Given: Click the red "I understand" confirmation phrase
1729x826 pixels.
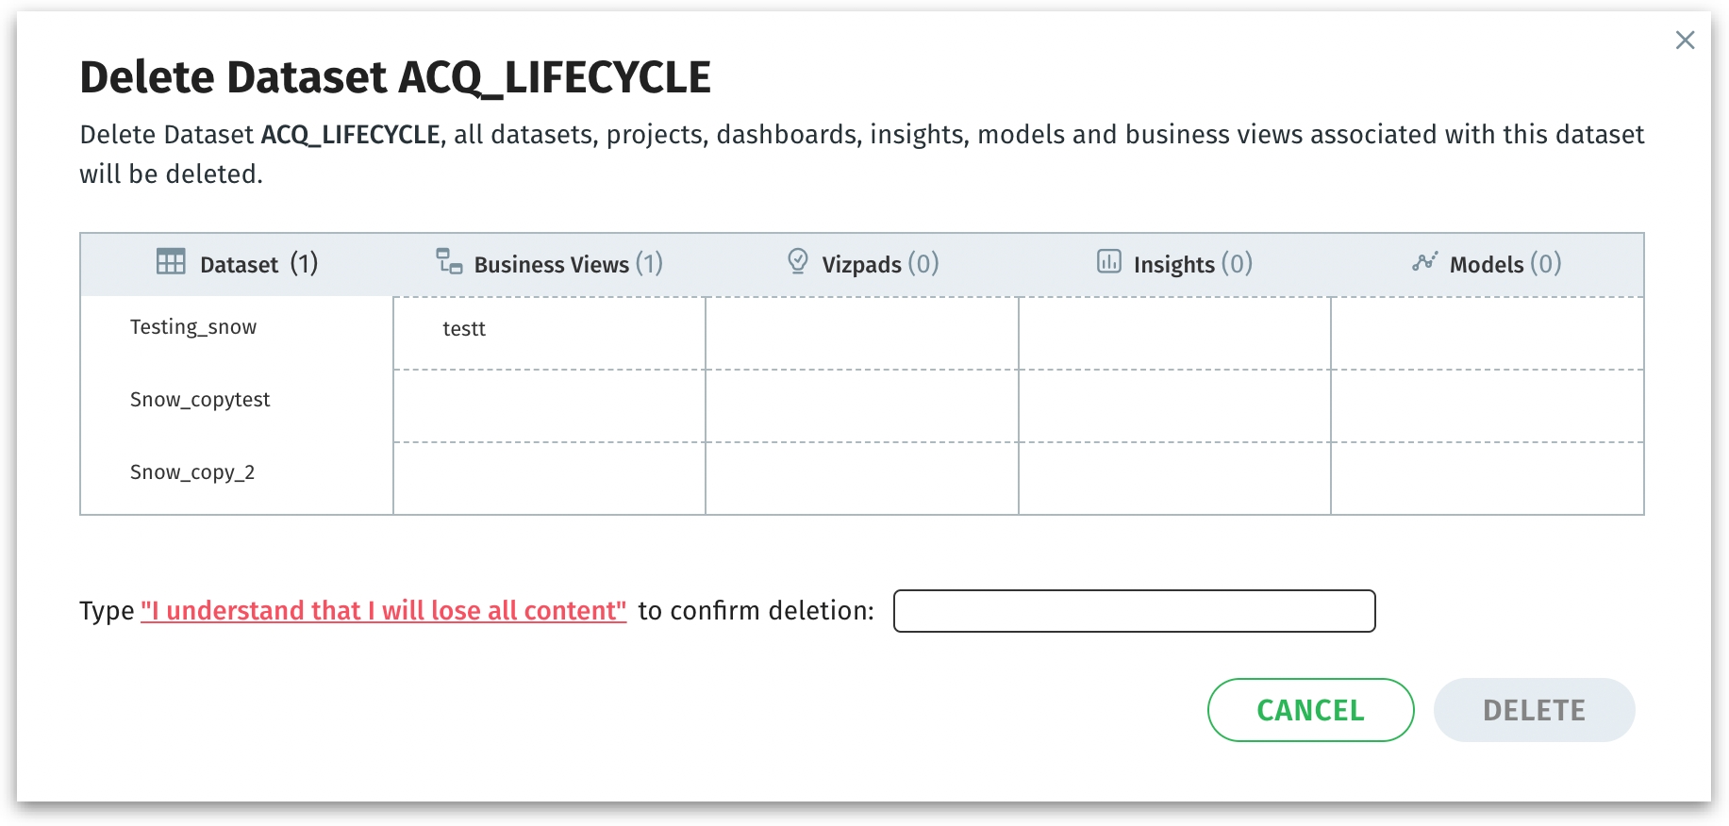Looking at the screenshot, I should (383, 611).
